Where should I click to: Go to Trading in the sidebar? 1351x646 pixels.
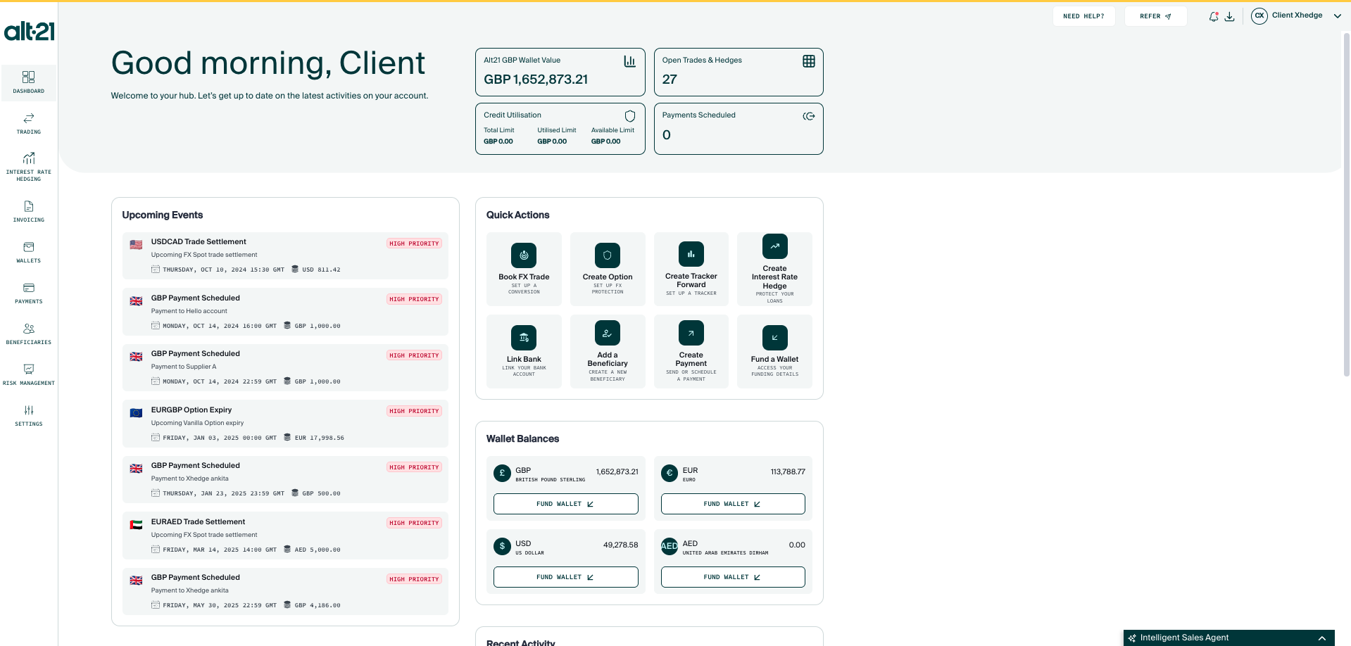[29, 123]
